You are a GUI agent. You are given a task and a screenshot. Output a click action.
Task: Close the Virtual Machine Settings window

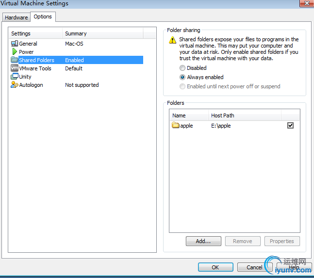(307, 3)
